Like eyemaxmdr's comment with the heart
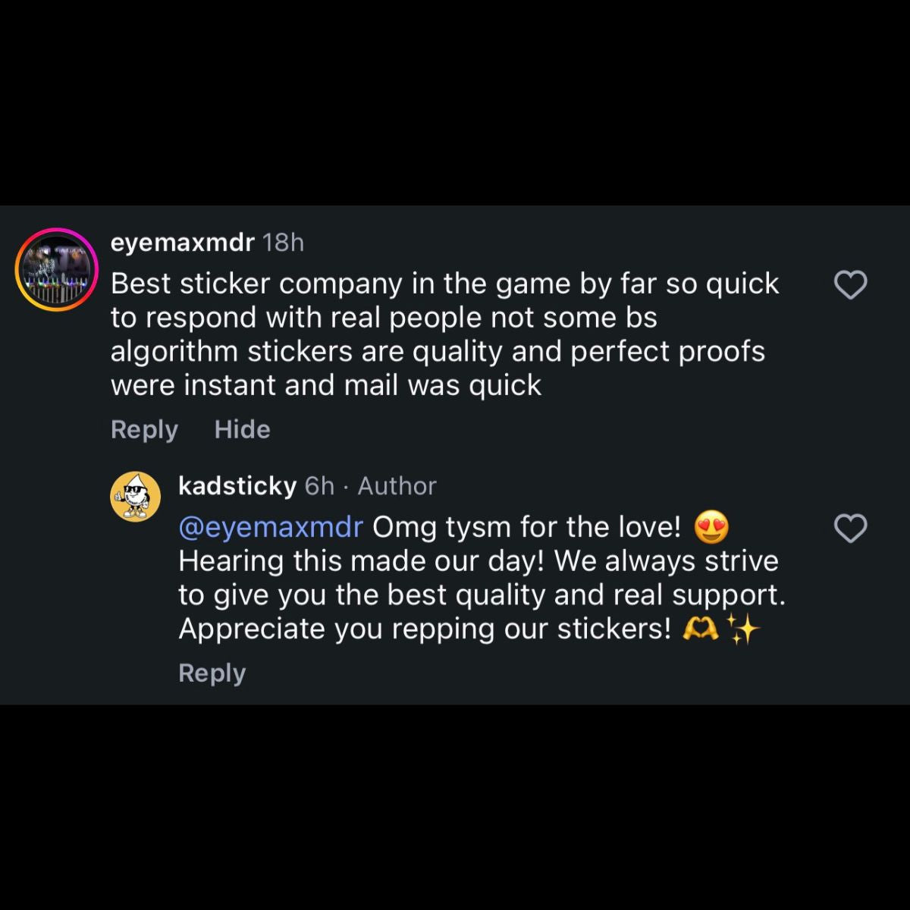The image size is (910, 910). point(850,285)
